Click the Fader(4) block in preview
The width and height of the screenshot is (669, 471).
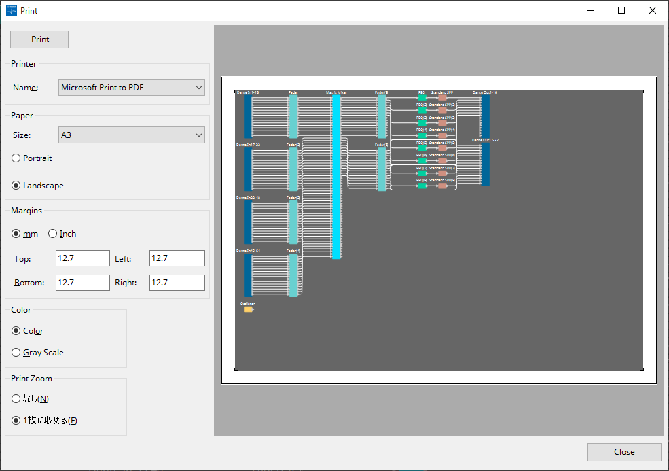293,275
